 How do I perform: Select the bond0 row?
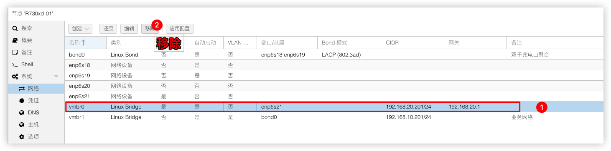[x=334, y=54]
